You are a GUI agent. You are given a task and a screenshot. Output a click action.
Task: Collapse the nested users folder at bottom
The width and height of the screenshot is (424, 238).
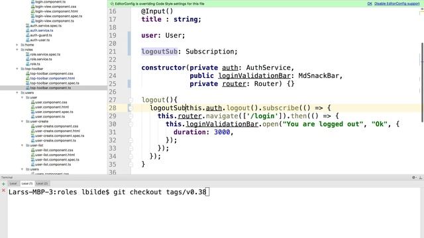(x=22, y=169)
